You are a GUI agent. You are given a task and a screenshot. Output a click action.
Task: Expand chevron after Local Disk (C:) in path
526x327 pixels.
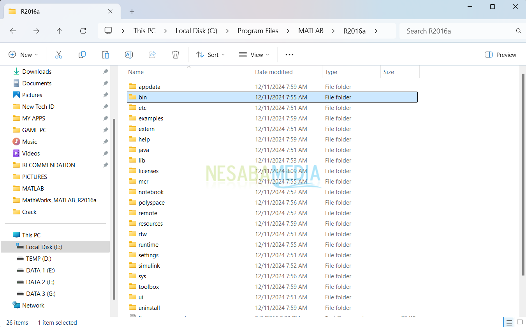pos(227,31)
